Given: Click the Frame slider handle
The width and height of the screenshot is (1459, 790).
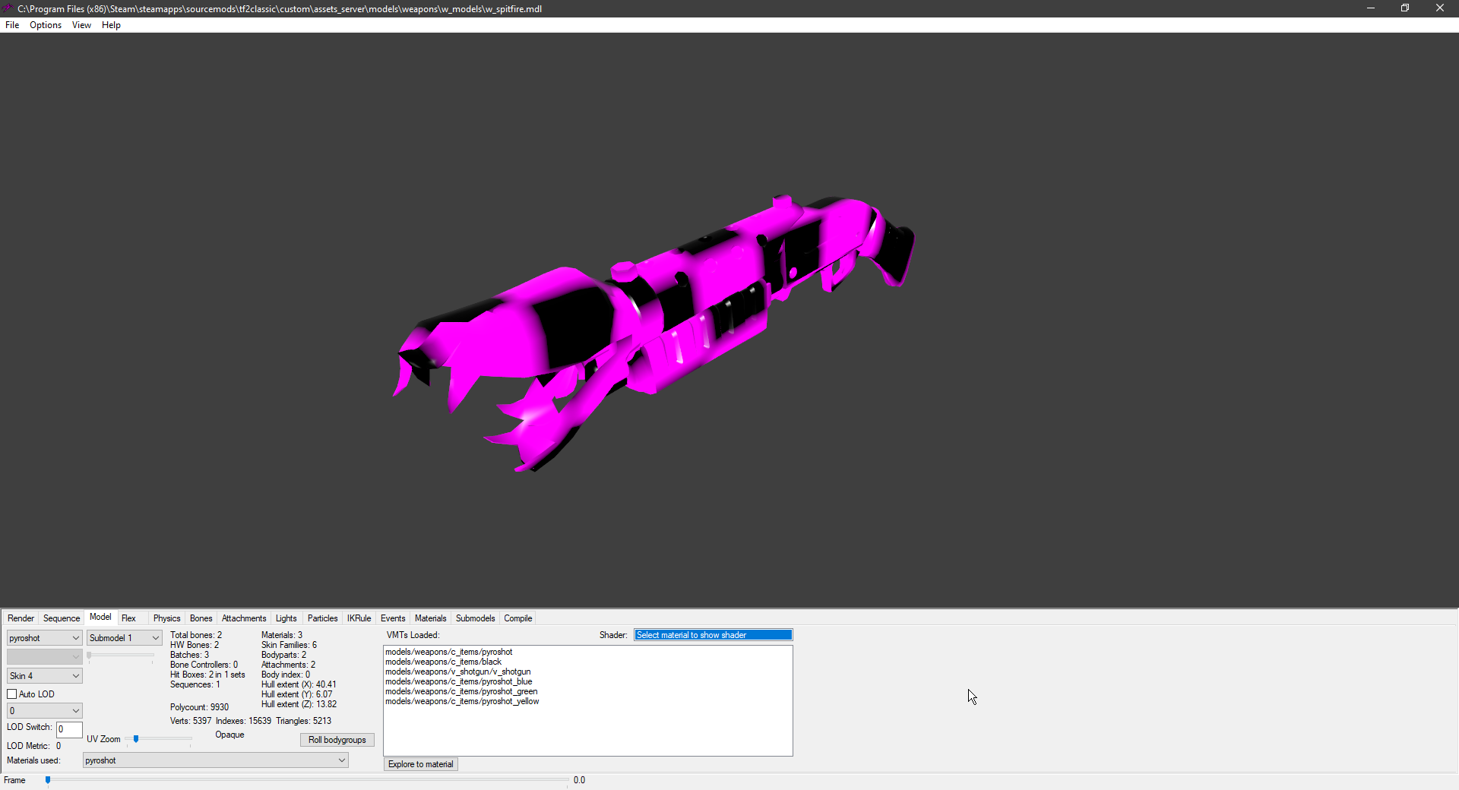Looking at the screenshot, I should point(48,780).
